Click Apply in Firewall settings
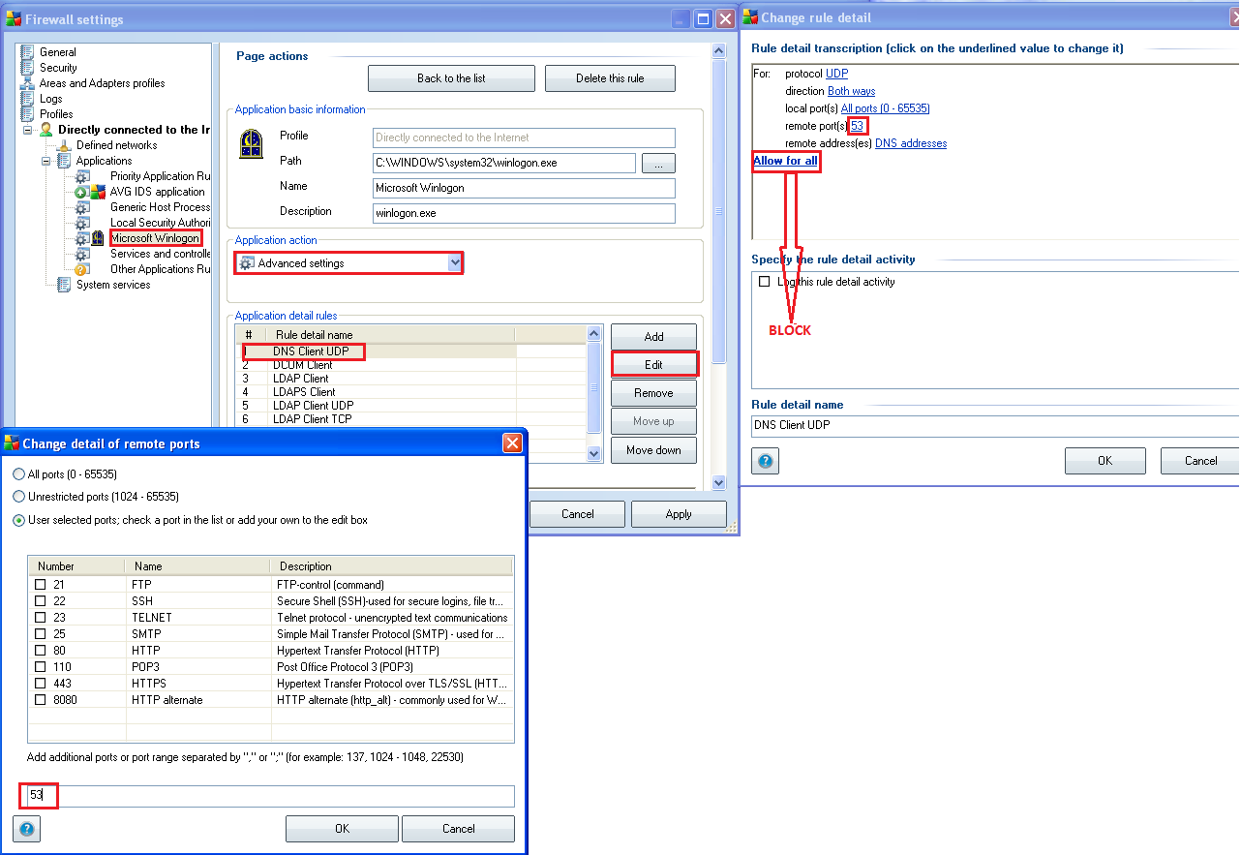 point(679,514)
